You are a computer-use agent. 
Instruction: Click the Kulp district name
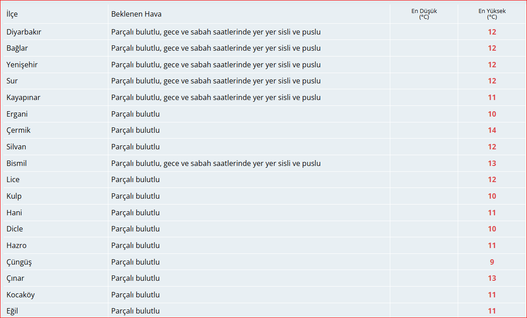pos(14,196)
